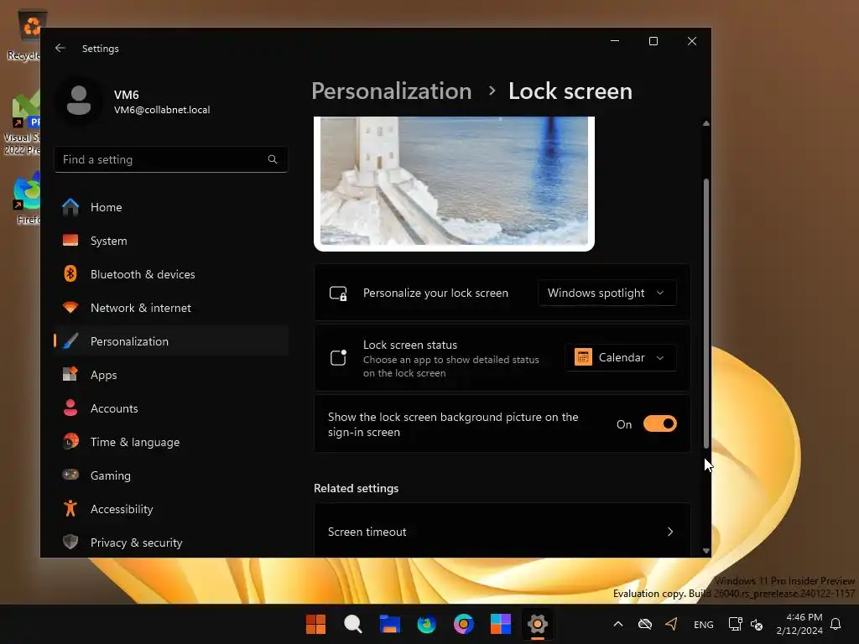Click the Home house icon in sidebar
Screen dimensions: 859x644
[70, 207]
